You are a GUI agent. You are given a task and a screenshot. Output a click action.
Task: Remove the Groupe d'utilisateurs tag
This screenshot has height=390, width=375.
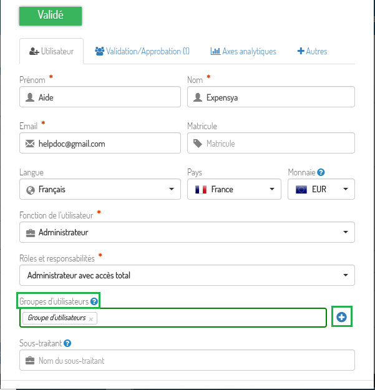point(90,319)
